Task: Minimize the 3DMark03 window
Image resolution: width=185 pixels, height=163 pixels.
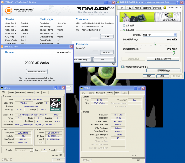Action: pyautogui.click(x=106, y=2)
